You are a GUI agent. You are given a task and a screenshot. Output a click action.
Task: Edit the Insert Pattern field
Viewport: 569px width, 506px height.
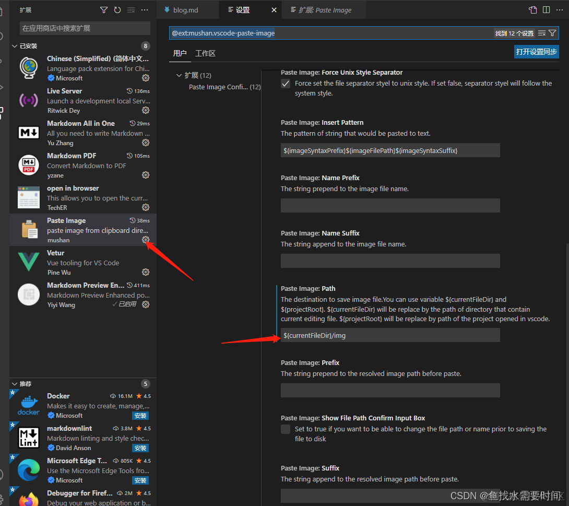tap(390, 150)
